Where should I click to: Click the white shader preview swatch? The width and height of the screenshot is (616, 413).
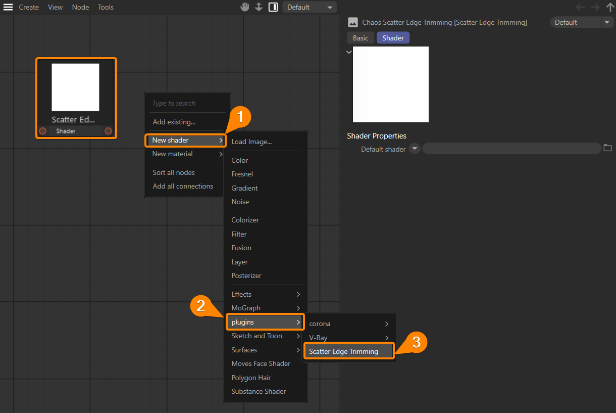pyautogui.click(x=390, y=84)
